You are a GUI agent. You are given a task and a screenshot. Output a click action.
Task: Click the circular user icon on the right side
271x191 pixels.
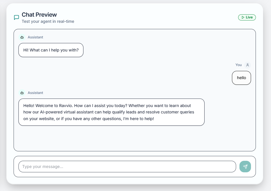tap(247, 65)
